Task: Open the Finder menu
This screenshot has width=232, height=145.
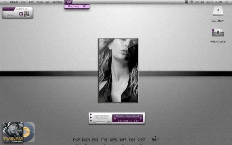Action: point(14,2)
